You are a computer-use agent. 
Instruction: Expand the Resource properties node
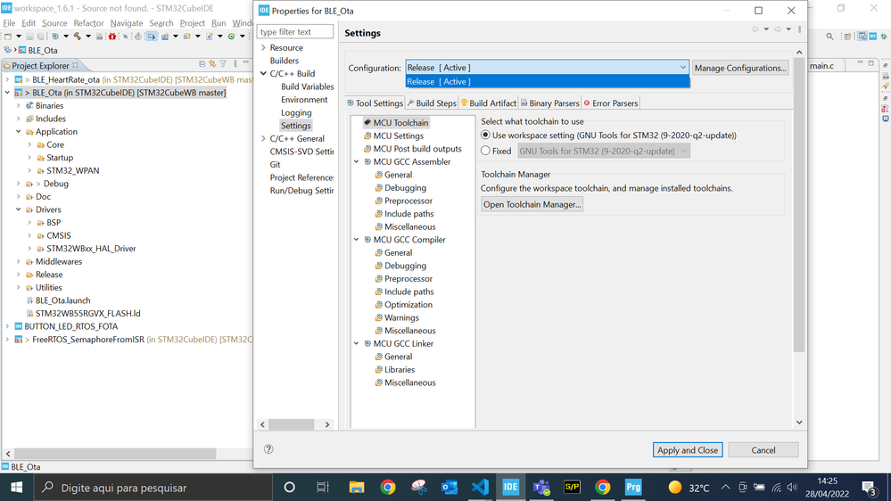tap(263, 48)
